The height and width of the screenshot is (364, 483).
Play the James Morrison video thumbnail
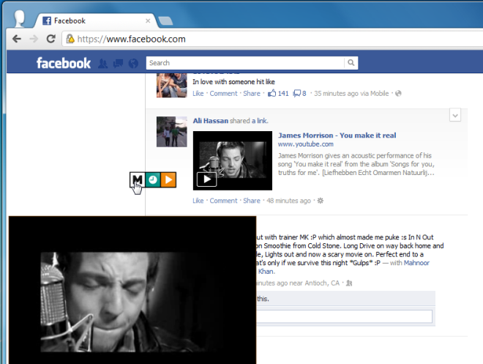point(233,160)
